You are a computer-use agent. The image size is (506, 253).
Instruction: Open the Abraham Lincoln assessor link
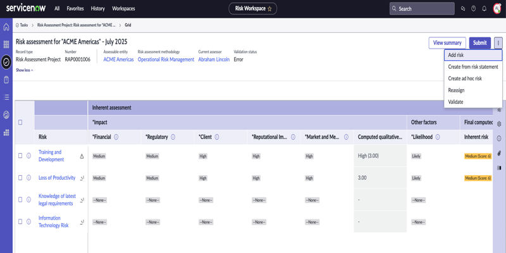click(214, 59)
